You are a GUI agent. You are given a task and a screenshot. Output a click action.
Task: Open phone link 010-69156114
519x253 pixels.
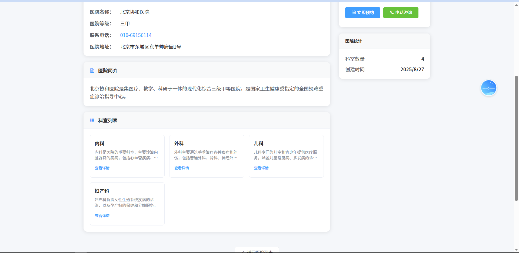[136, 35]
